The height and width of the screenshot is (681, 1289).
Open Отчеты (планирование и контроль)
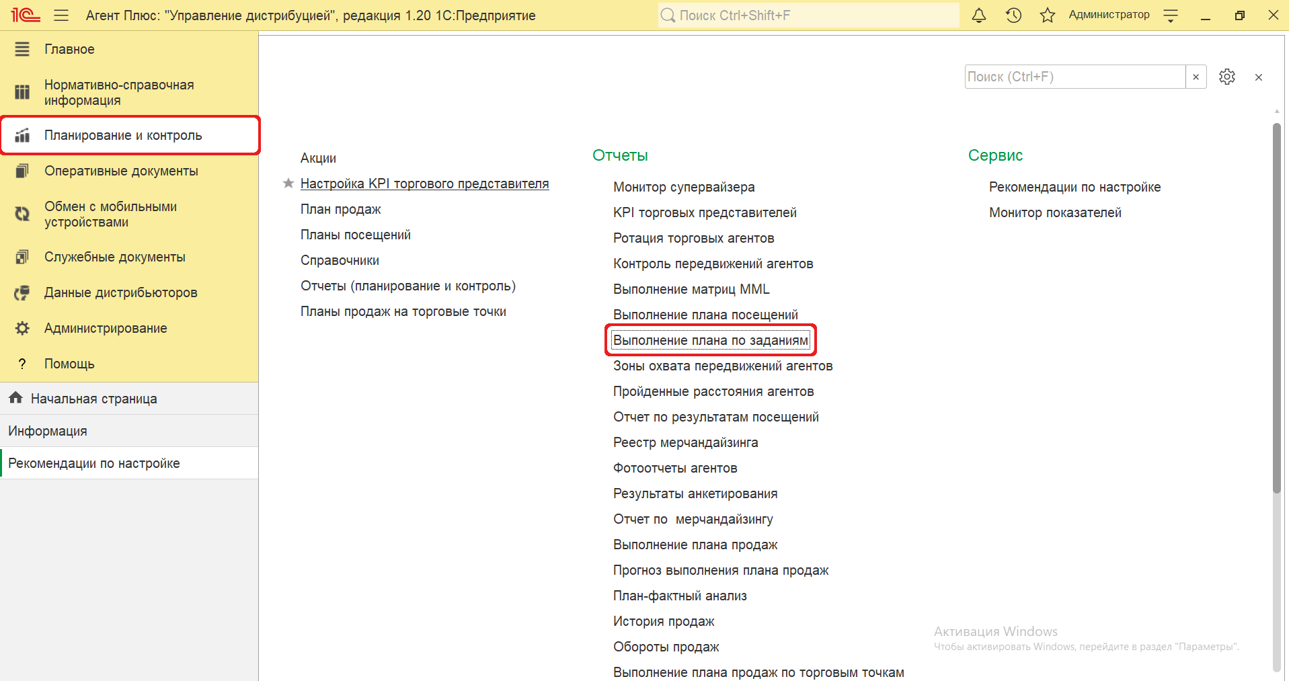coord(408,286)
